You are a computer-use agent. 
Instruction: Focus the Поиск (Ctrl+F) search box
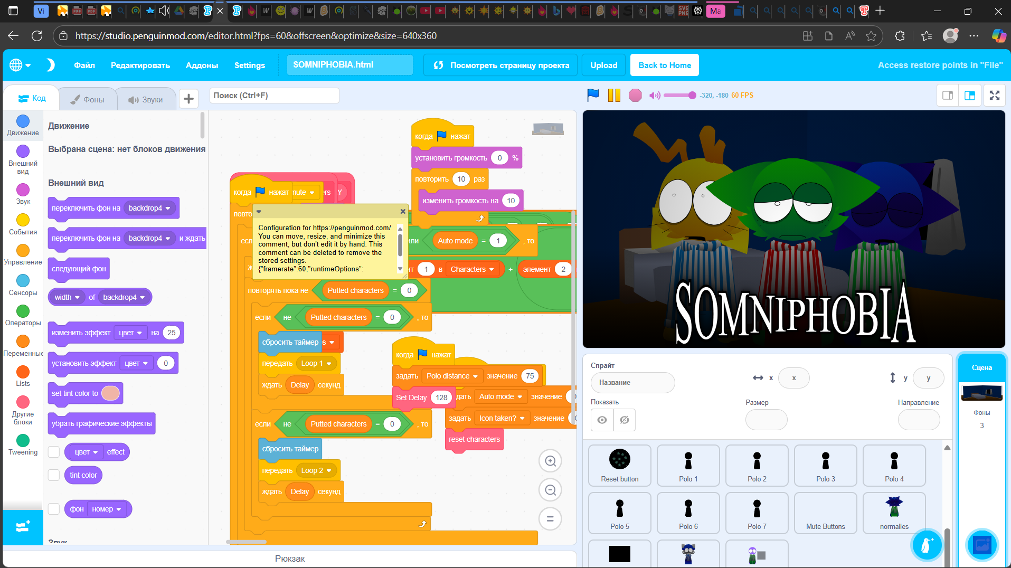pos(274,96)
